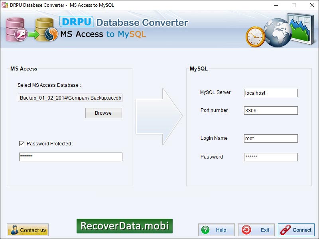Close the Database Converter window
The height and width of the screenshot is (239, 319).
point(312,5)
